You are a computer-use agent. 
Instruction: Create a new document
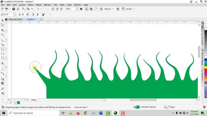2,9
